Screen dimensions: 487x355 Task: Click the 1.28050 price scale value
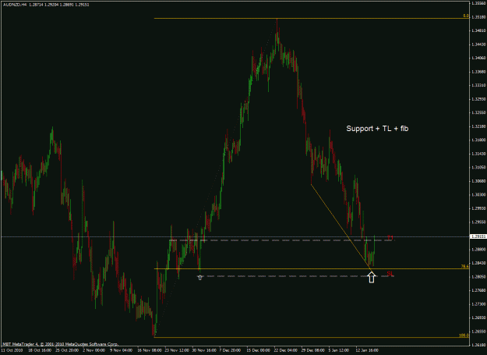click(x=478, y=277)
